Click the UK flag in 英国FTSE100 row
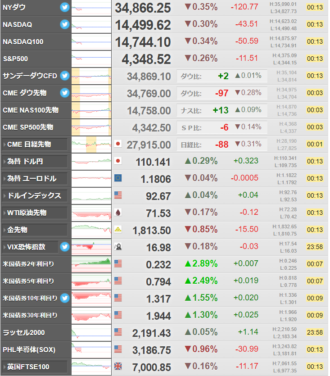This screenshot has width=330, height=376. (x=118, y=366)
